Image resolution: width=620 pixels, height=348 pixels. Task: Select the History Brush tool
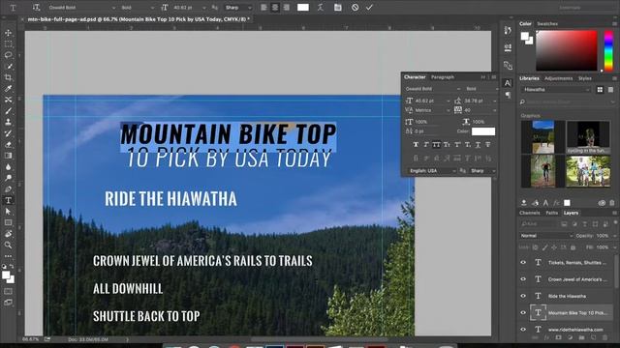click(8, 133)
